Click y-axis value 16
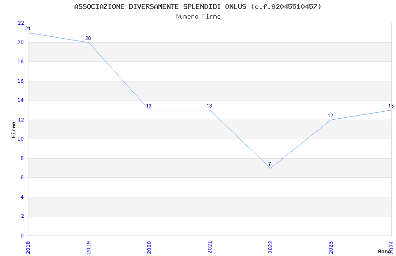The height and width of the screenshot is (256, 396). (x=20, y=81)
